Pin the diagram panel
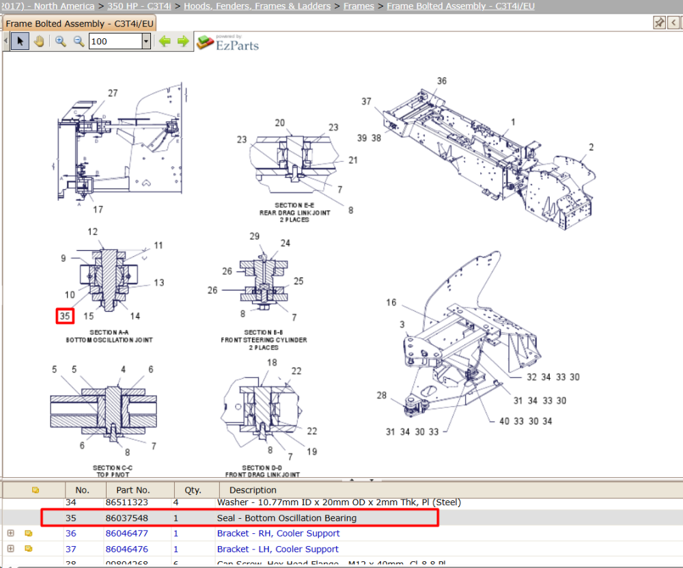 click(x=660, y=23)
